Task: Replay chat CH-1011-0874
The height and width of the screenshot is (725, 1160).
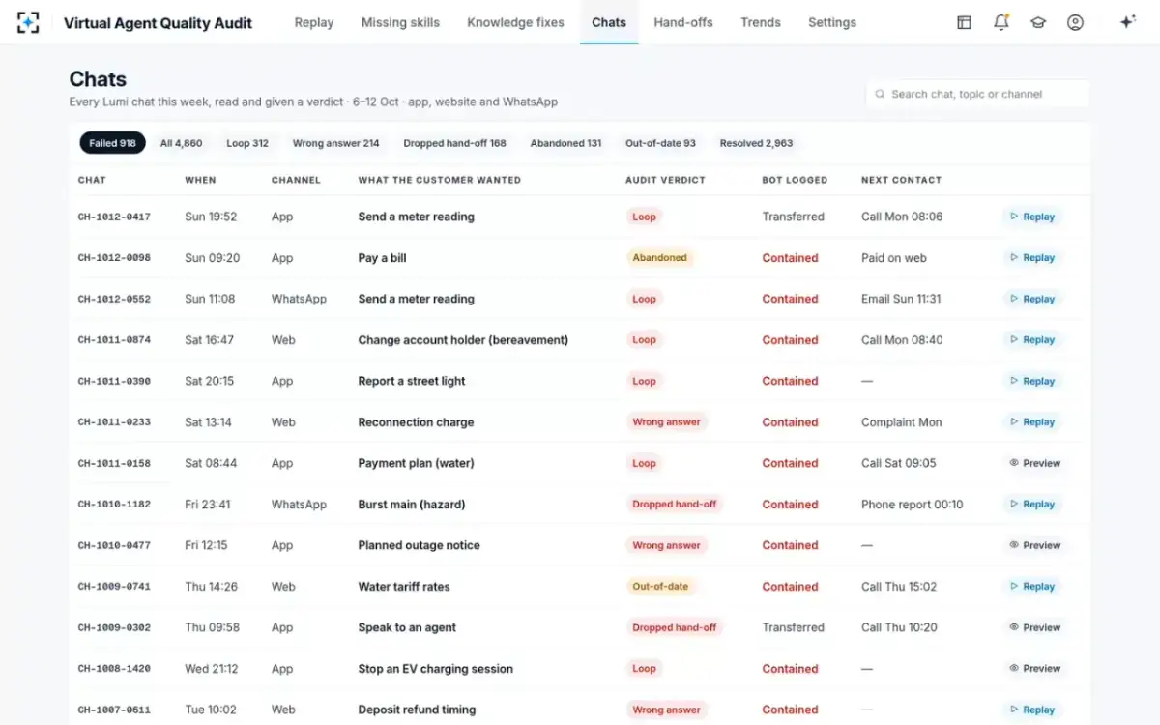Action: pos(1032,340)
